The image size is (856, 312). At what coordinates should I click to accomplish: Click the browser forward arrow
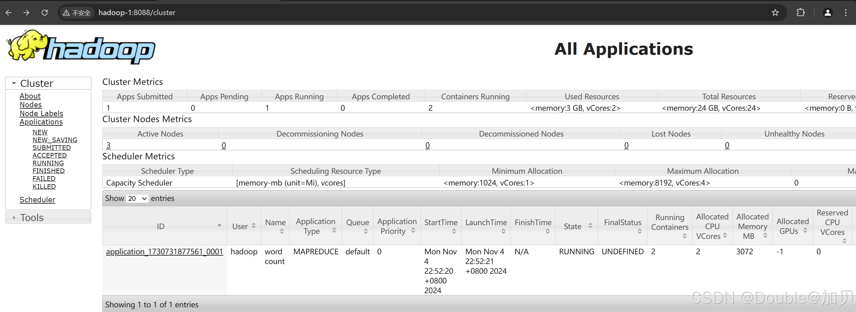tap(27, 13)
